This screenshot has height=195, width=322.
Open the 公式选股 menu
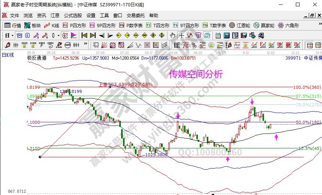click(x=73, y=16)
